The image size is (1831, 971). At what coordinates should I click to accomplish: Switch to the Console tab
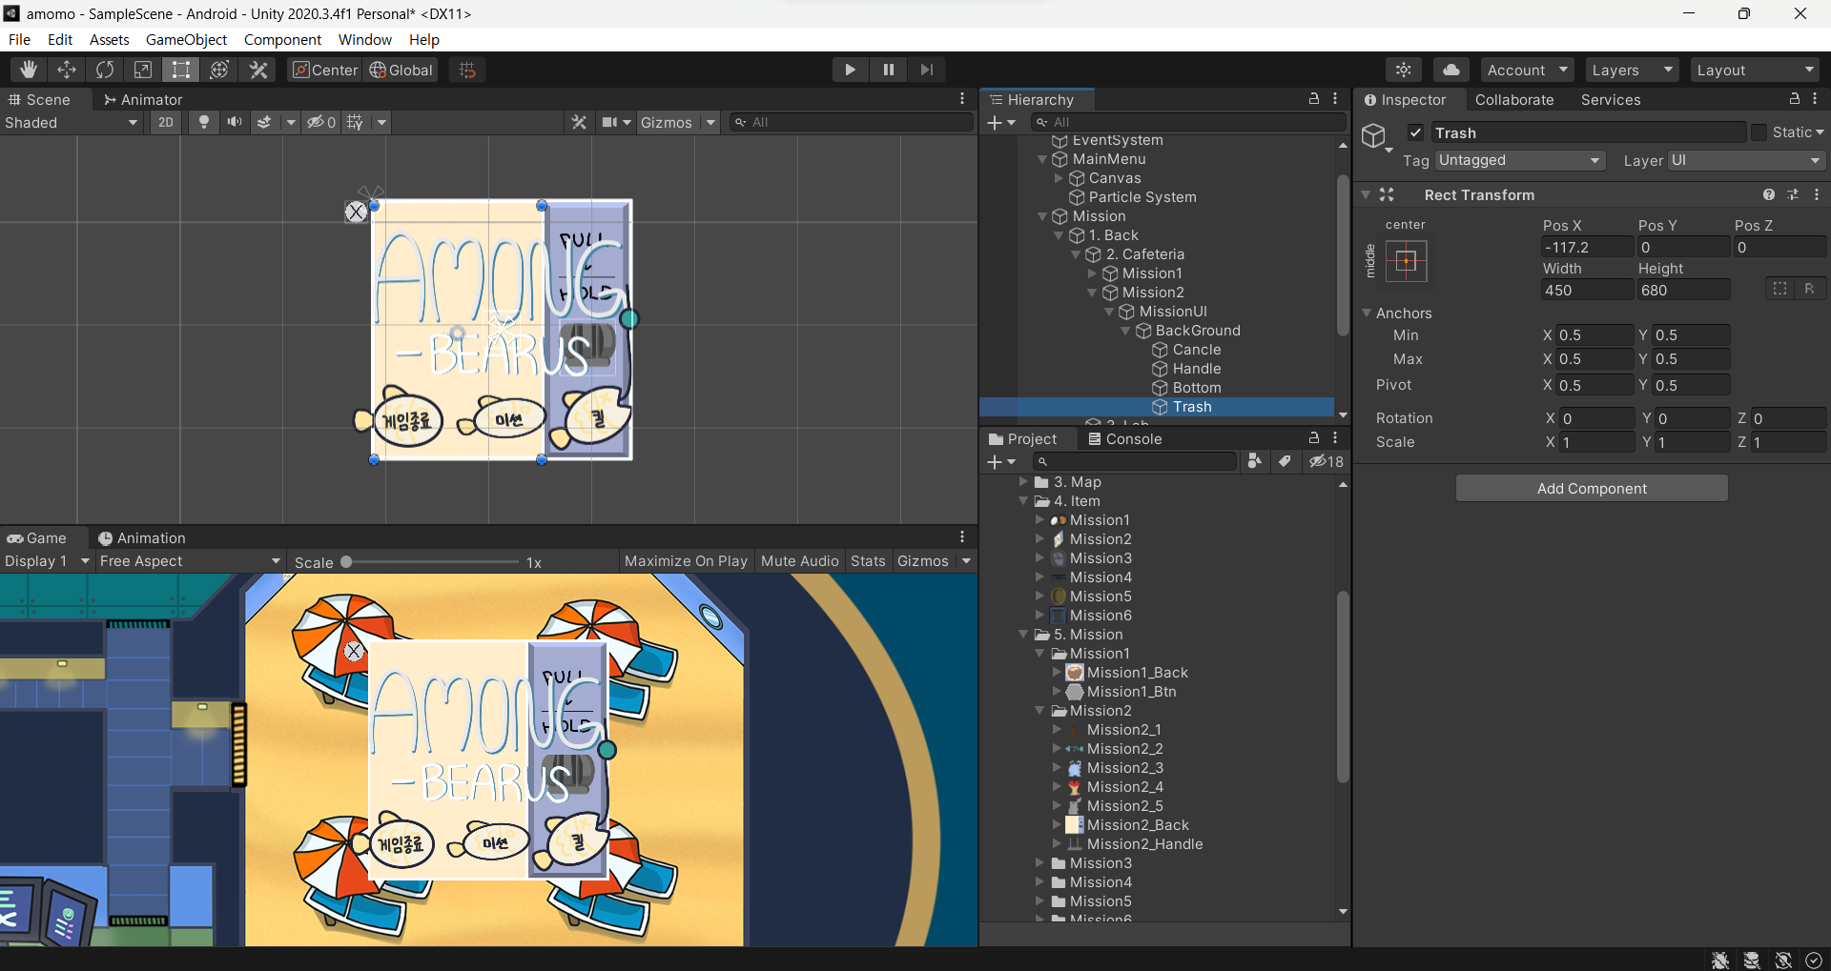point(1125,439)
